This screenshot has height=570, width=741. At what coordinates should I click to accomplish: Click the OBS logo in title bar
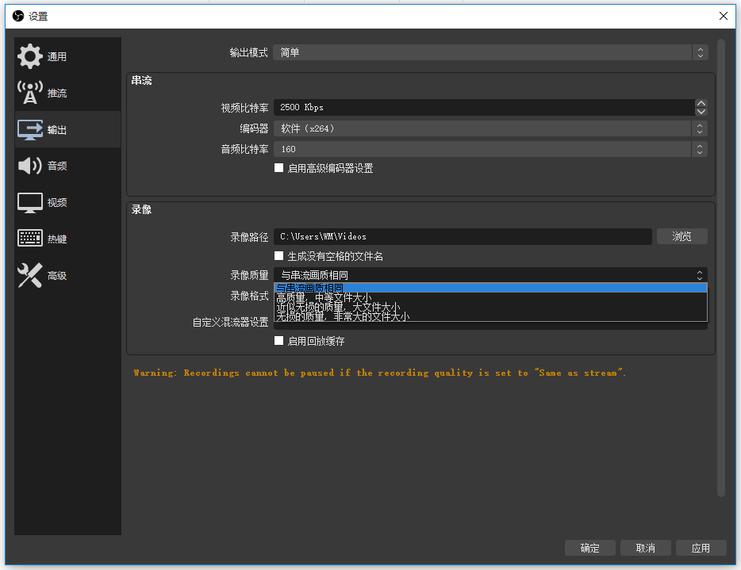pyautogui.click(x=17, y=16)
